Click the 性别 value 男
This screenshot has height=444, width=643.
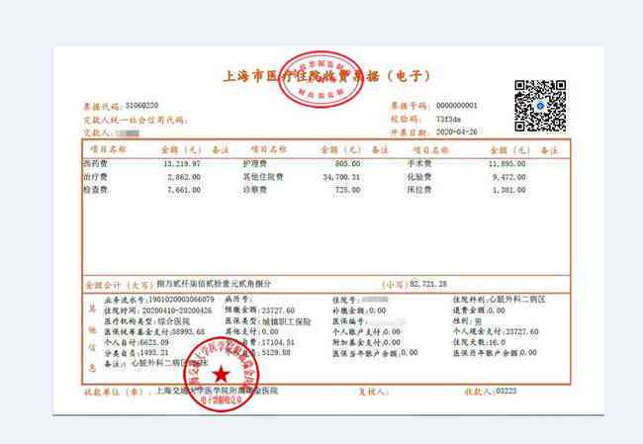pos(478,321)
